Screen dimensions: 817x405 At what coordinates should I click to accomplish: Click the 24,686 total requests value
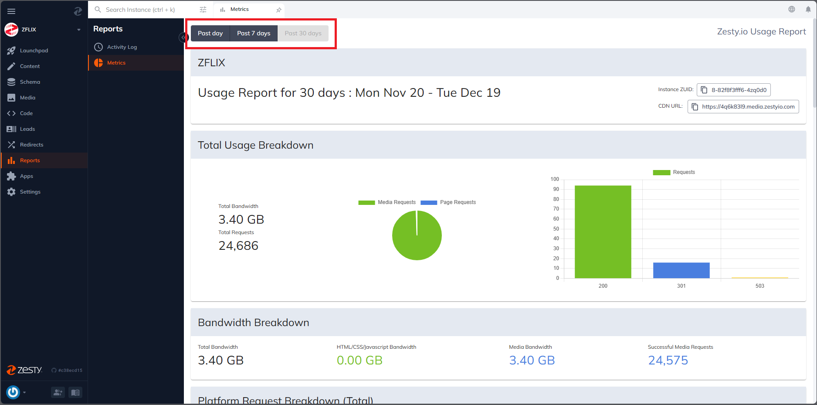(238, 246)
